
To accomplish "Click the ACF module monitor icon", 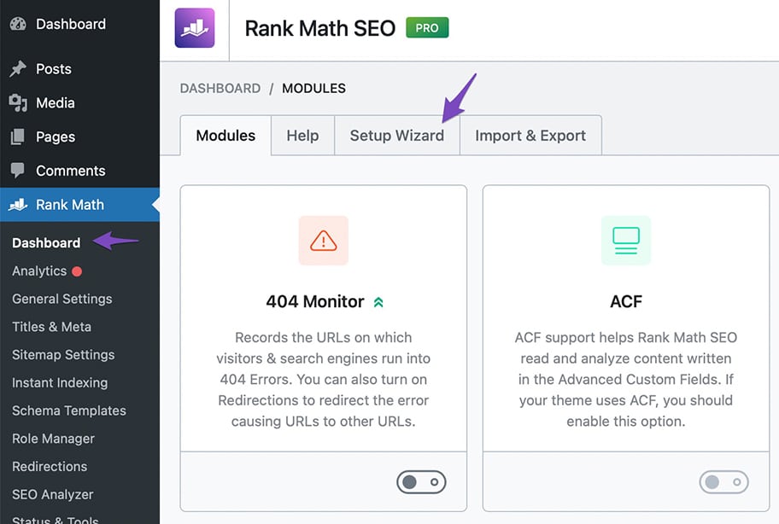I will [x=625, y=241].
